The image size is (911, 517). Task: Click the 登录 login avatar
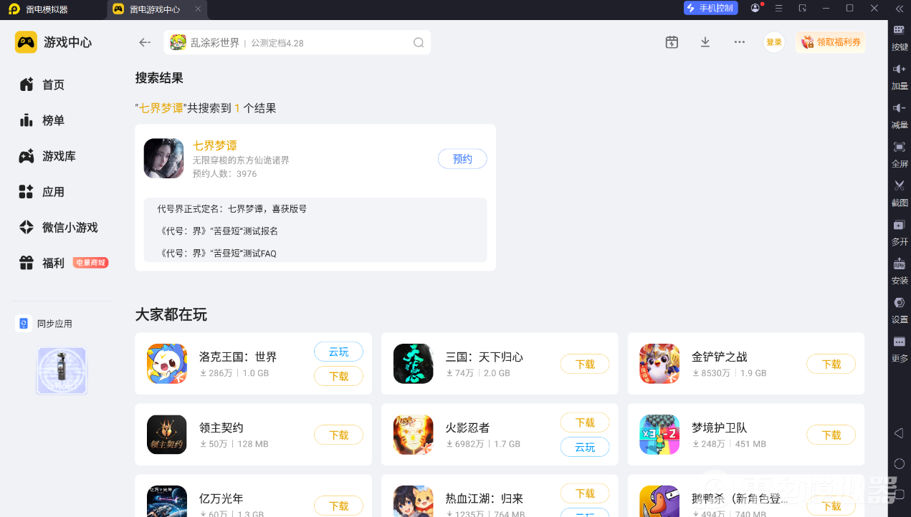[774, 42]
